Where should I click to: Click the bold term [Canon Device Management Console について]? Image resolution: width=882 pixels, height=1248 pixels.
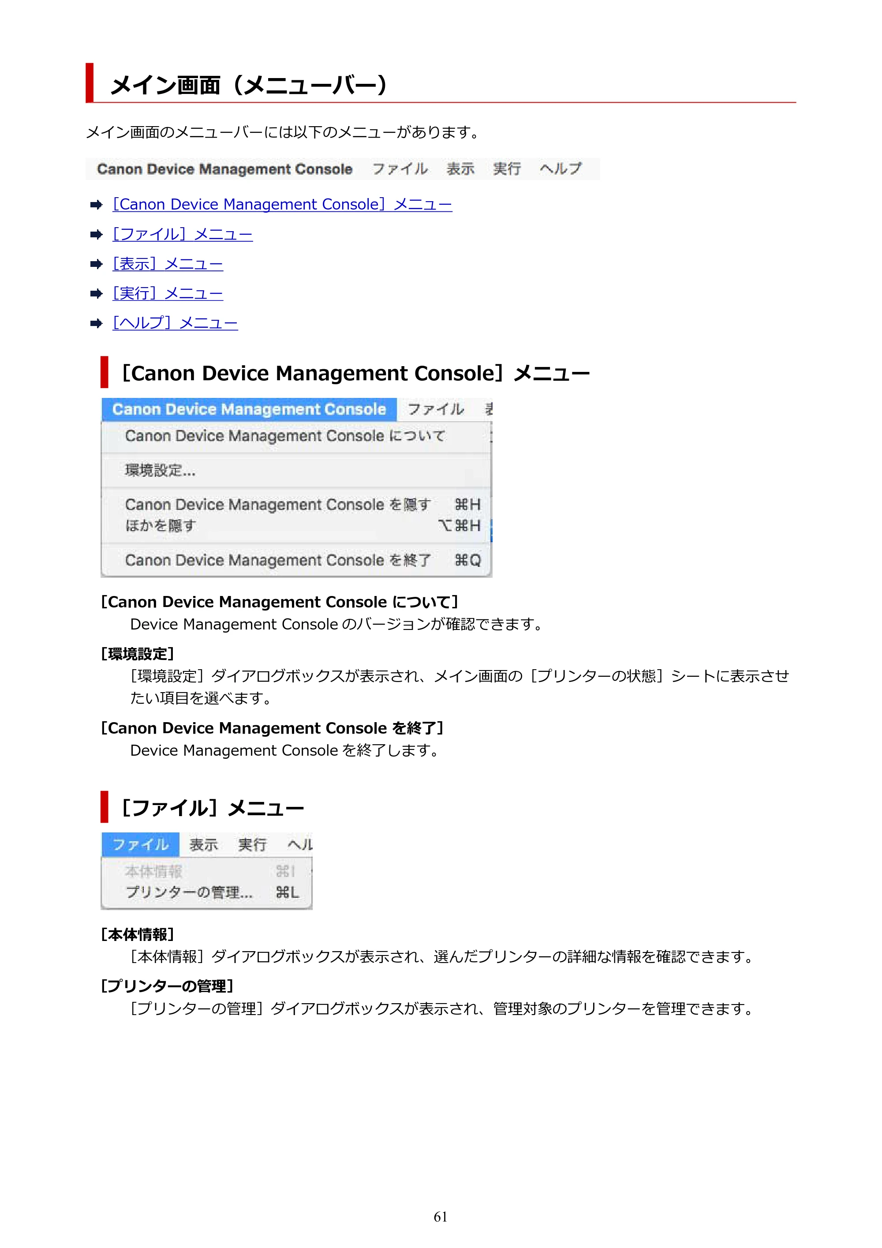click(x=280, y=602)
